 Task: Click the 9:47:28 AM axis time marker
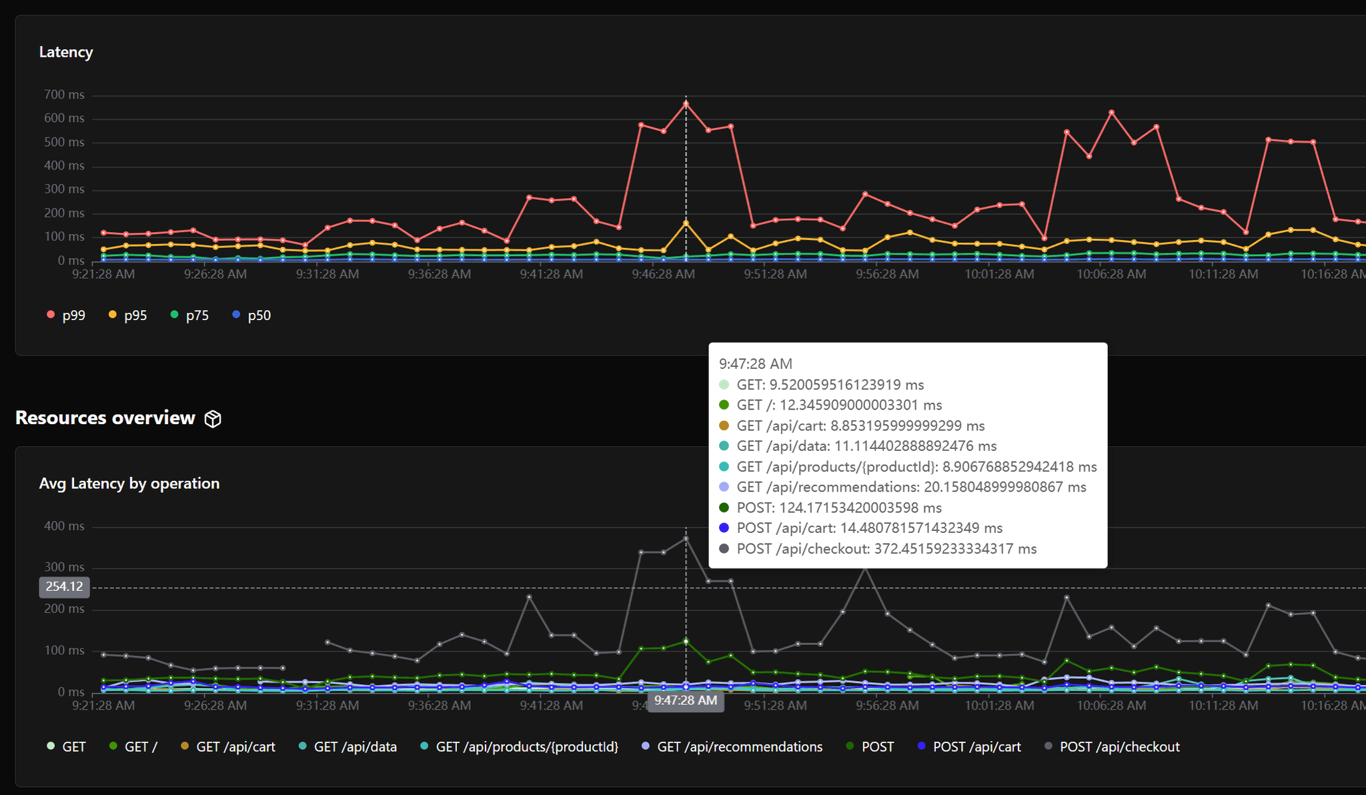click(686, 700)
